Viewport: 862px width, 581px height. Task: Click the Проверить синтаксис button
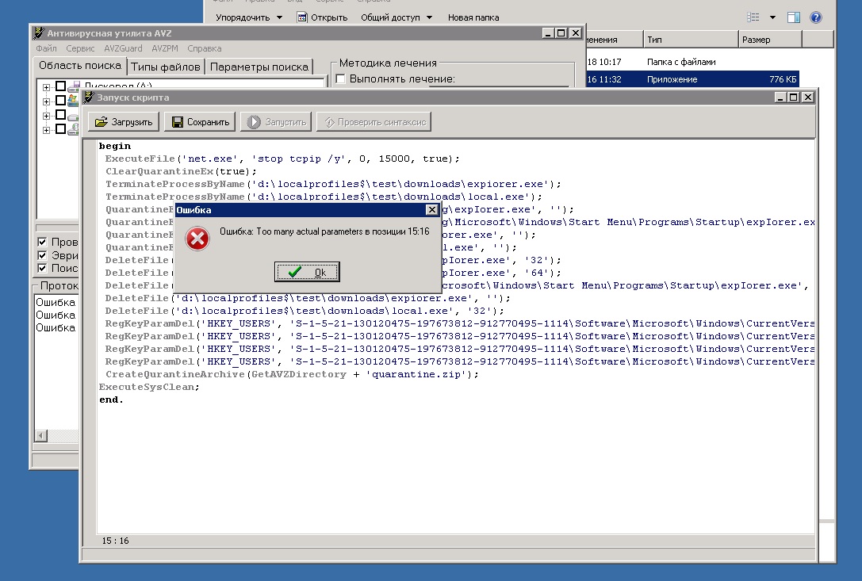[x=374, y=122]
